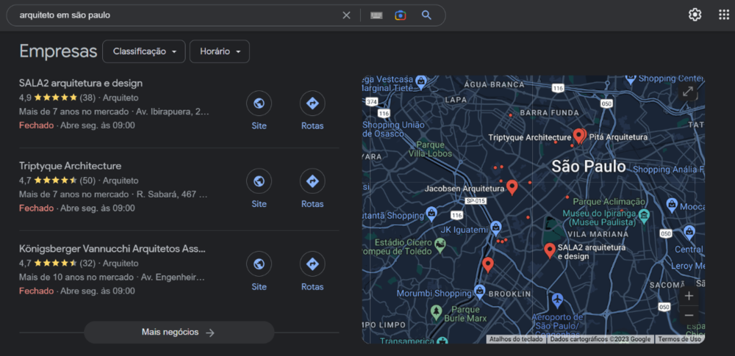Click Atalhos do teclado on the map

516,339
